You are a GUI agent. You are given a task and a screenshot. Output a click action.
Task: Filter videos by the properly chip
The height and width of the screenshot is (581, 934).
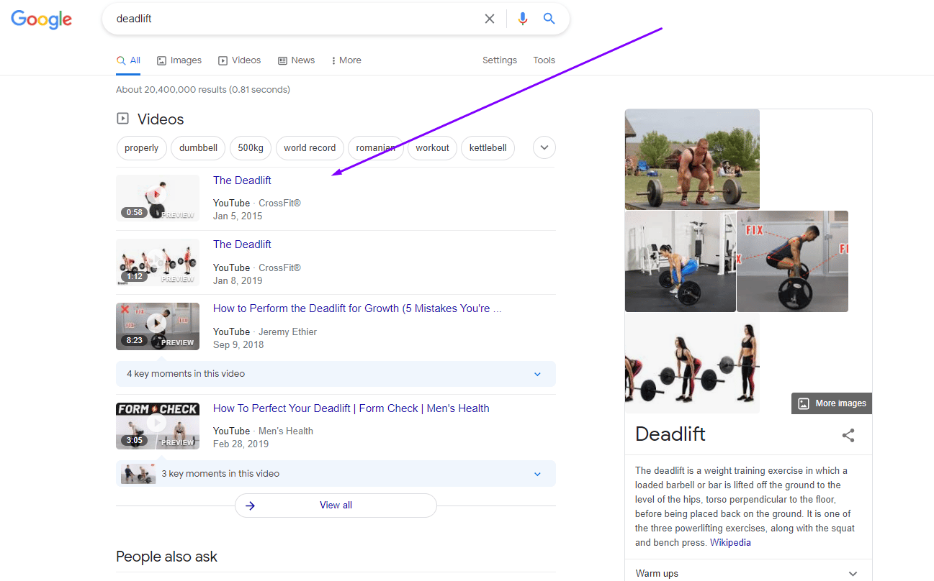pos(142,148)
